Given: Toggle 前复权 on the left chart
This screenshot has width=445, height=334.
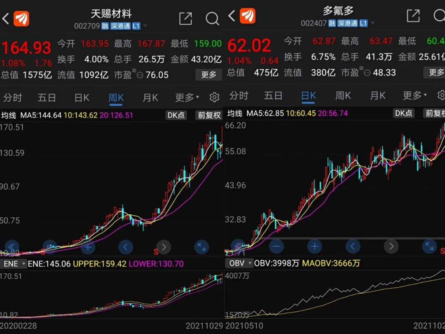Looking at the screenshot, I should [x=209, y=115].
